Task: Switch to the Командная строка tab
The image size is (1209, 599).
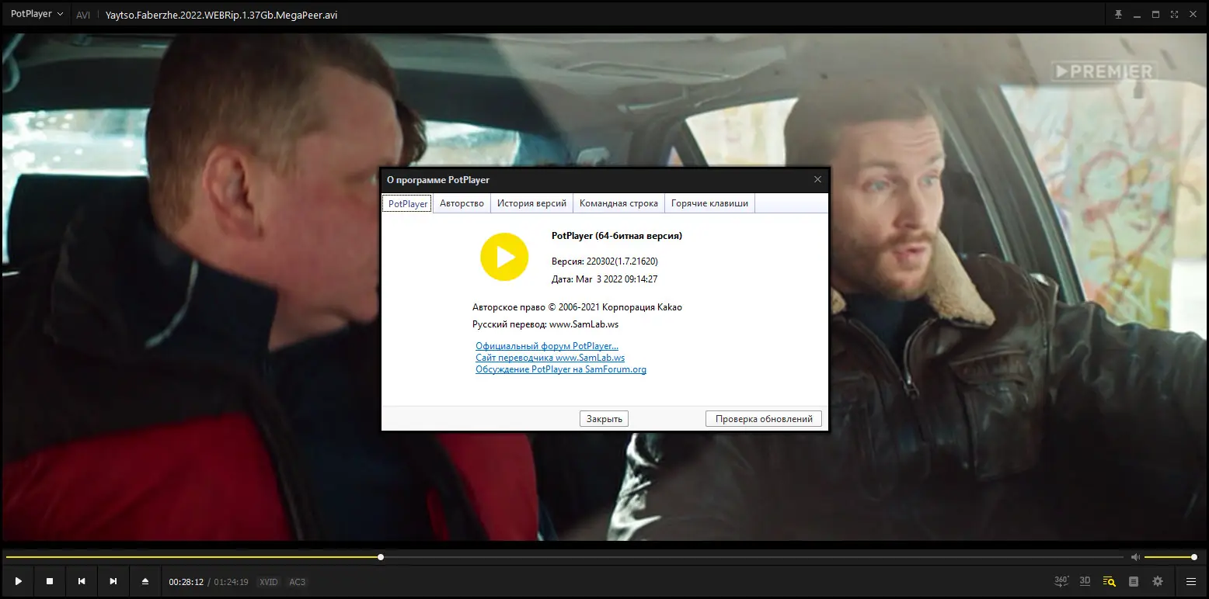Action: click(x=618, y=203)
